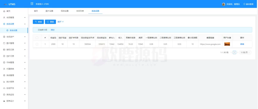Screen dimensions: 258x109
Task: Click 退出登录 to log out
Action: pos(248,4)
